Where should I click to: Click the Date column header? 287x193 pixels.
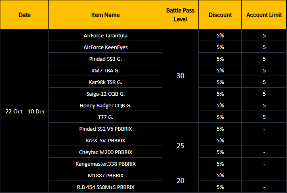[24, 15]
